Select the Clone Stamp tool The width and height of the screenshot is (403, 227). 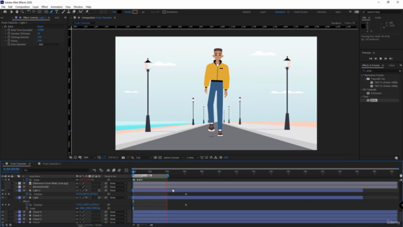(69, 12)
